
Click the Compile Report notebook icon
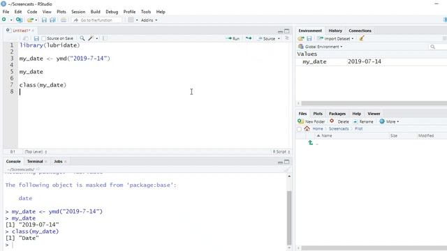click(x=105, y=38)
